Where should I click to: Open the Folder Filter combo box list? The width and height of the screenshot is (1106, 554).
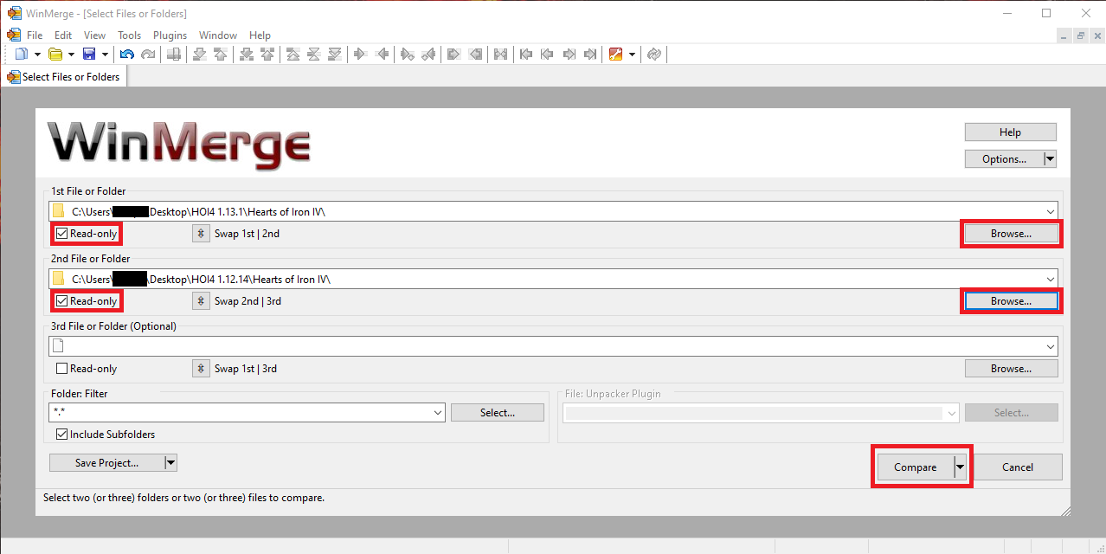pyautogui.click(x=438, y=414)
